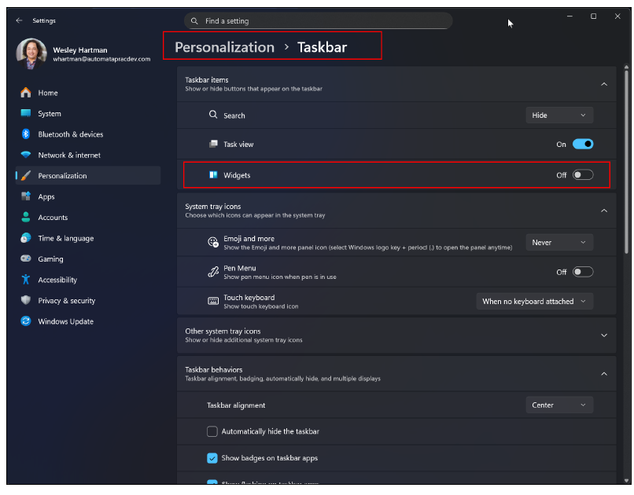Open the Taskbar alignment dropdown
The image size is (634, 495).
(559, 405)
